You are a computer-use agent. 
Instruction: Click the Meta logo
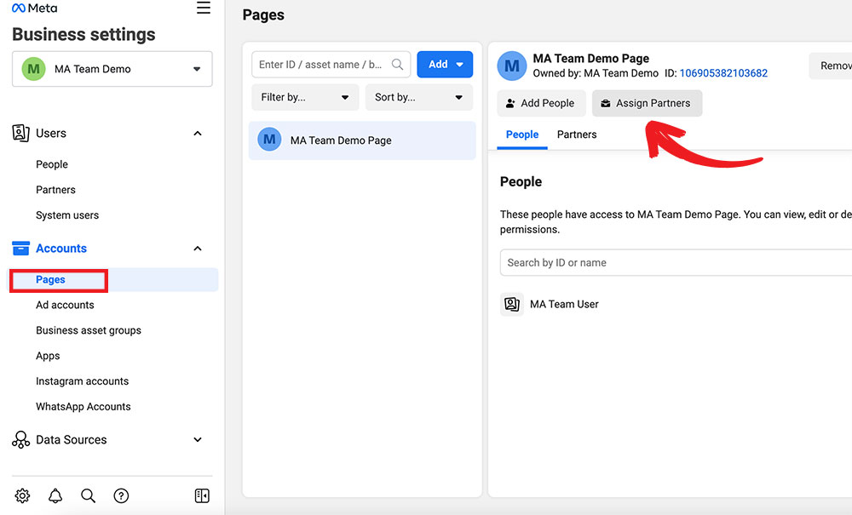pos(35,9)
